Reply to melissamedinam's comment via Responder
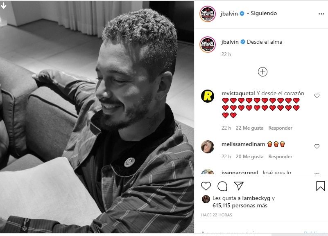The image size is (328, 236). tap(280, 156)
